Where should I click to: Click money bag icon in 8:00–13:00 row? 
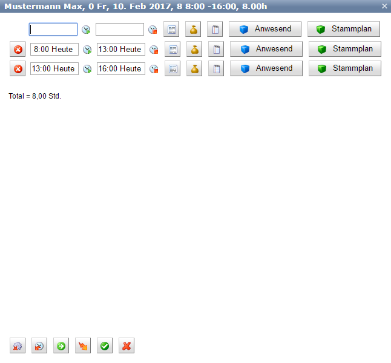tap(194, 50)
